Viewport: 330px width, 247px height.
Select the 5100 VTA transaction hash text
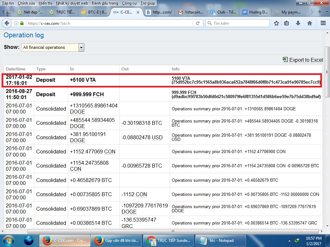(x=246, y=82)
